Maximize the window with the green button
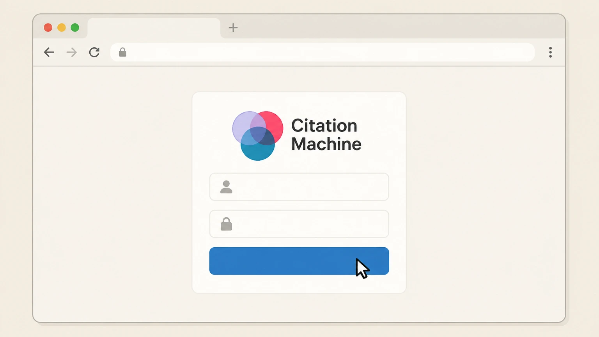599x337 pixels. pyautogui.click(x=75, y=28)
